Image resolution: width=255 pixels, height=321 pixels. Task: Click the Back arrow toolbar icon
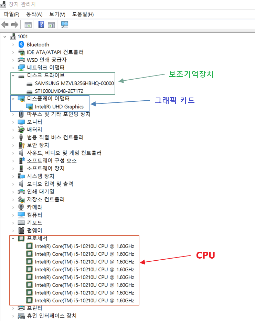pos(5,25)
